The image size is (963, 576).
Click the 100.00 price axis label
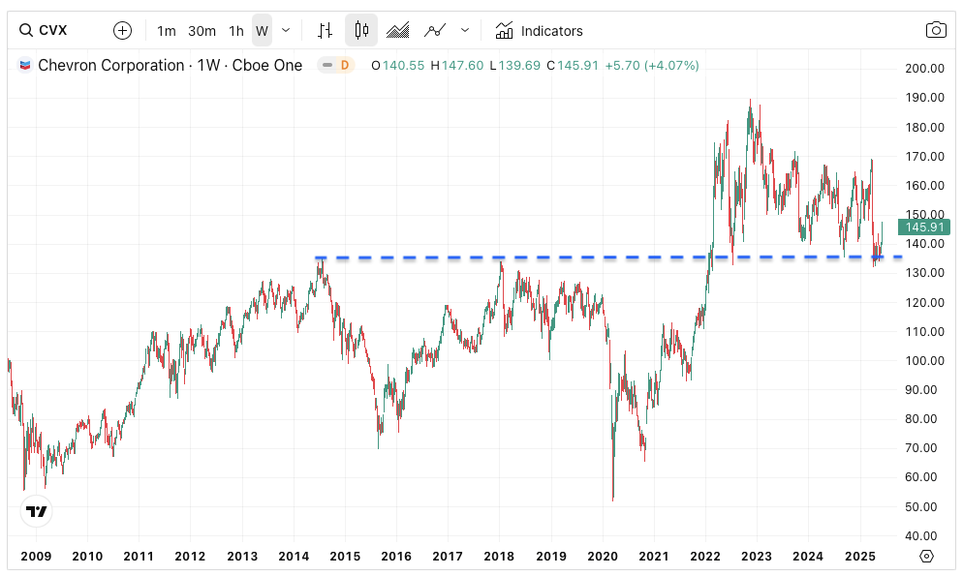tap(924, 361)
